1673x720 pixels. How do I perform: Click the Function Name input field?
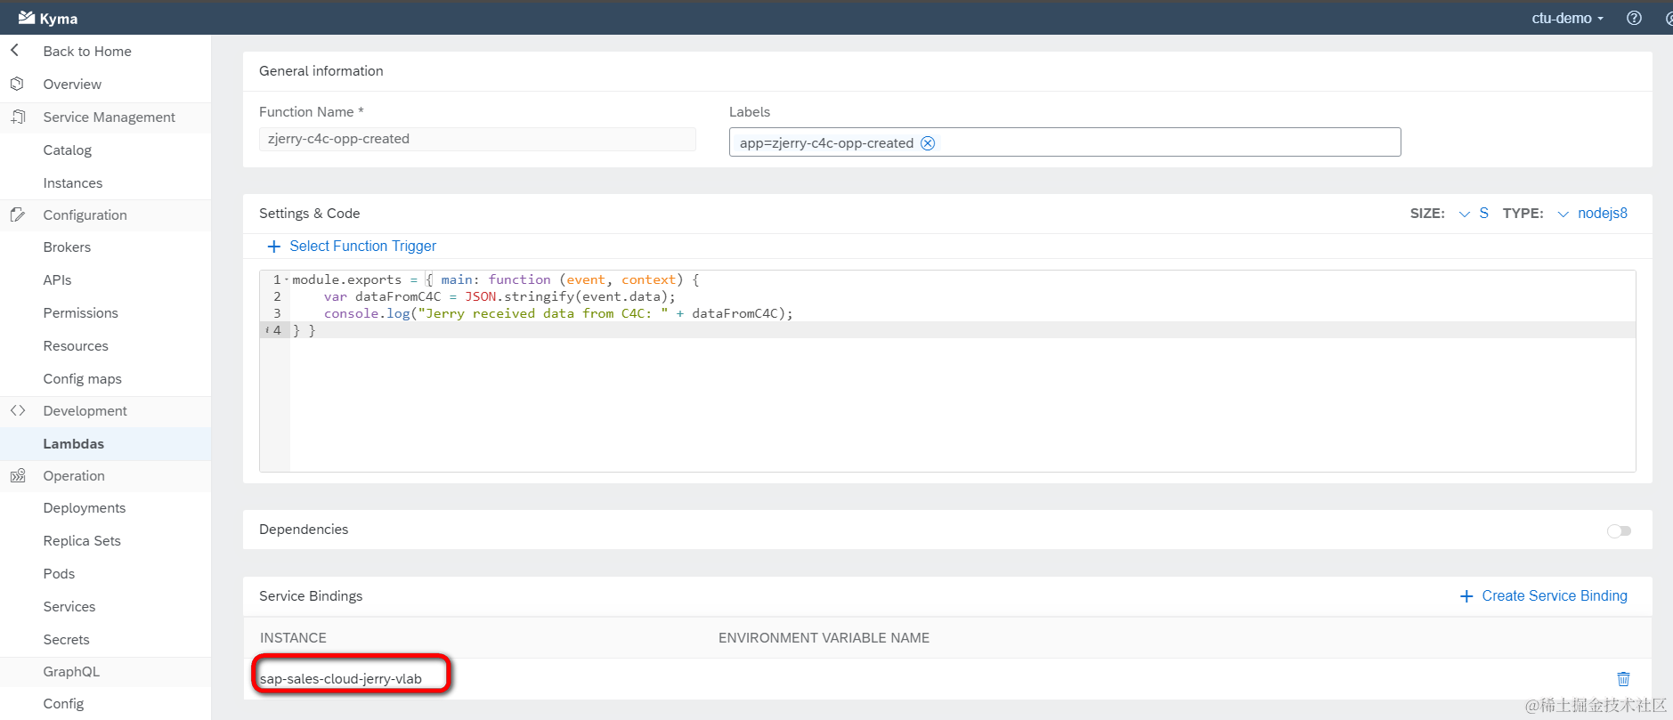click(x=477, y=139)
